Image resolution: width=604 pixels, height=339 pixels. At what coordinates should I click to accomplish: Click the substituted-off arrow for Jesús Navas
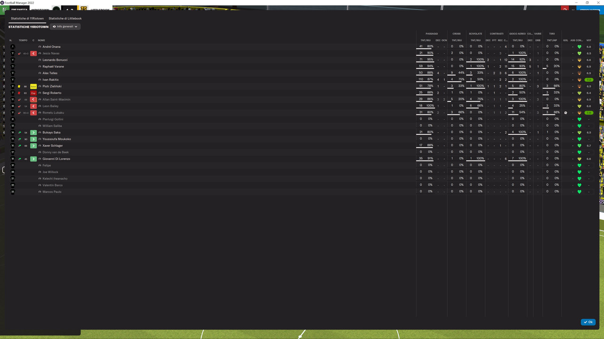pyautogui.click(x=34, y=54)
